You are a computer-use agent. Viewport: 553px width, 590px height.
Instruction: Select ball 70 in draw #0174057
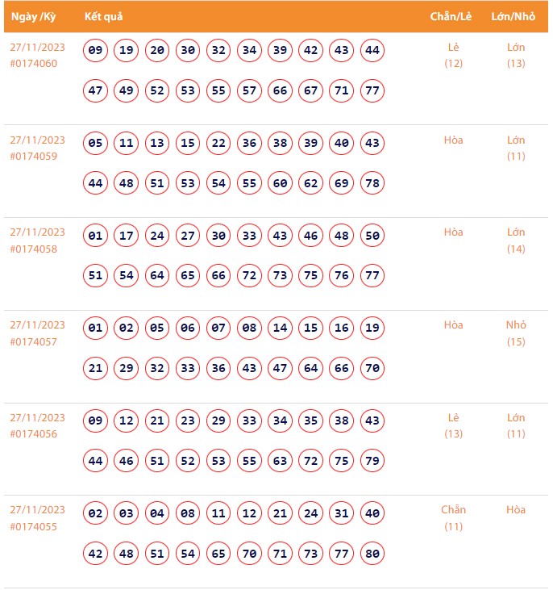click(372, 369)
